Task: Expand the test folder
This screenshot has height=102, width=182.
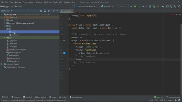Action: click(5, 38)
